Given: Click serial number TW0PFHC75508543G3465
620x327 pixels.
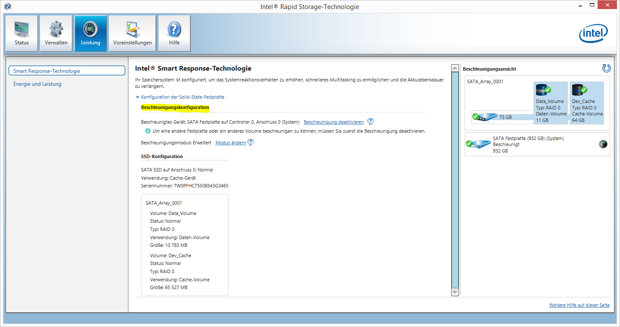Looking at the screenshot, I should point(201,186).
